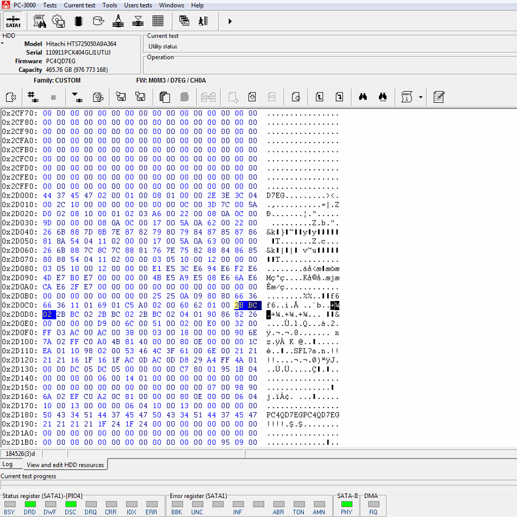Click the Current test progress bar

click(x=259, y=483)
